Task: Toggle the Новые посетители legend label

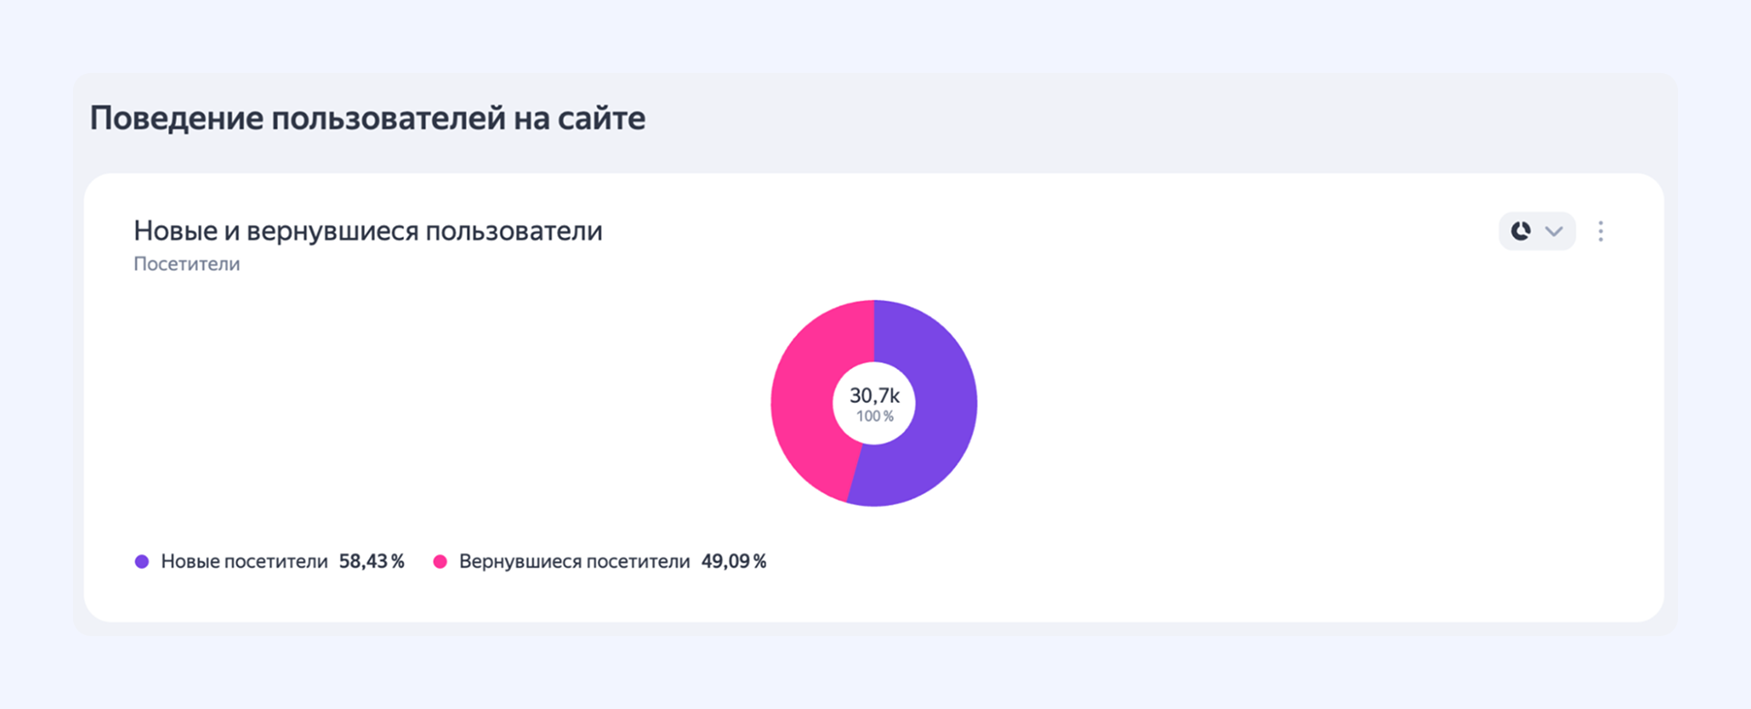Action: [243, 561]
